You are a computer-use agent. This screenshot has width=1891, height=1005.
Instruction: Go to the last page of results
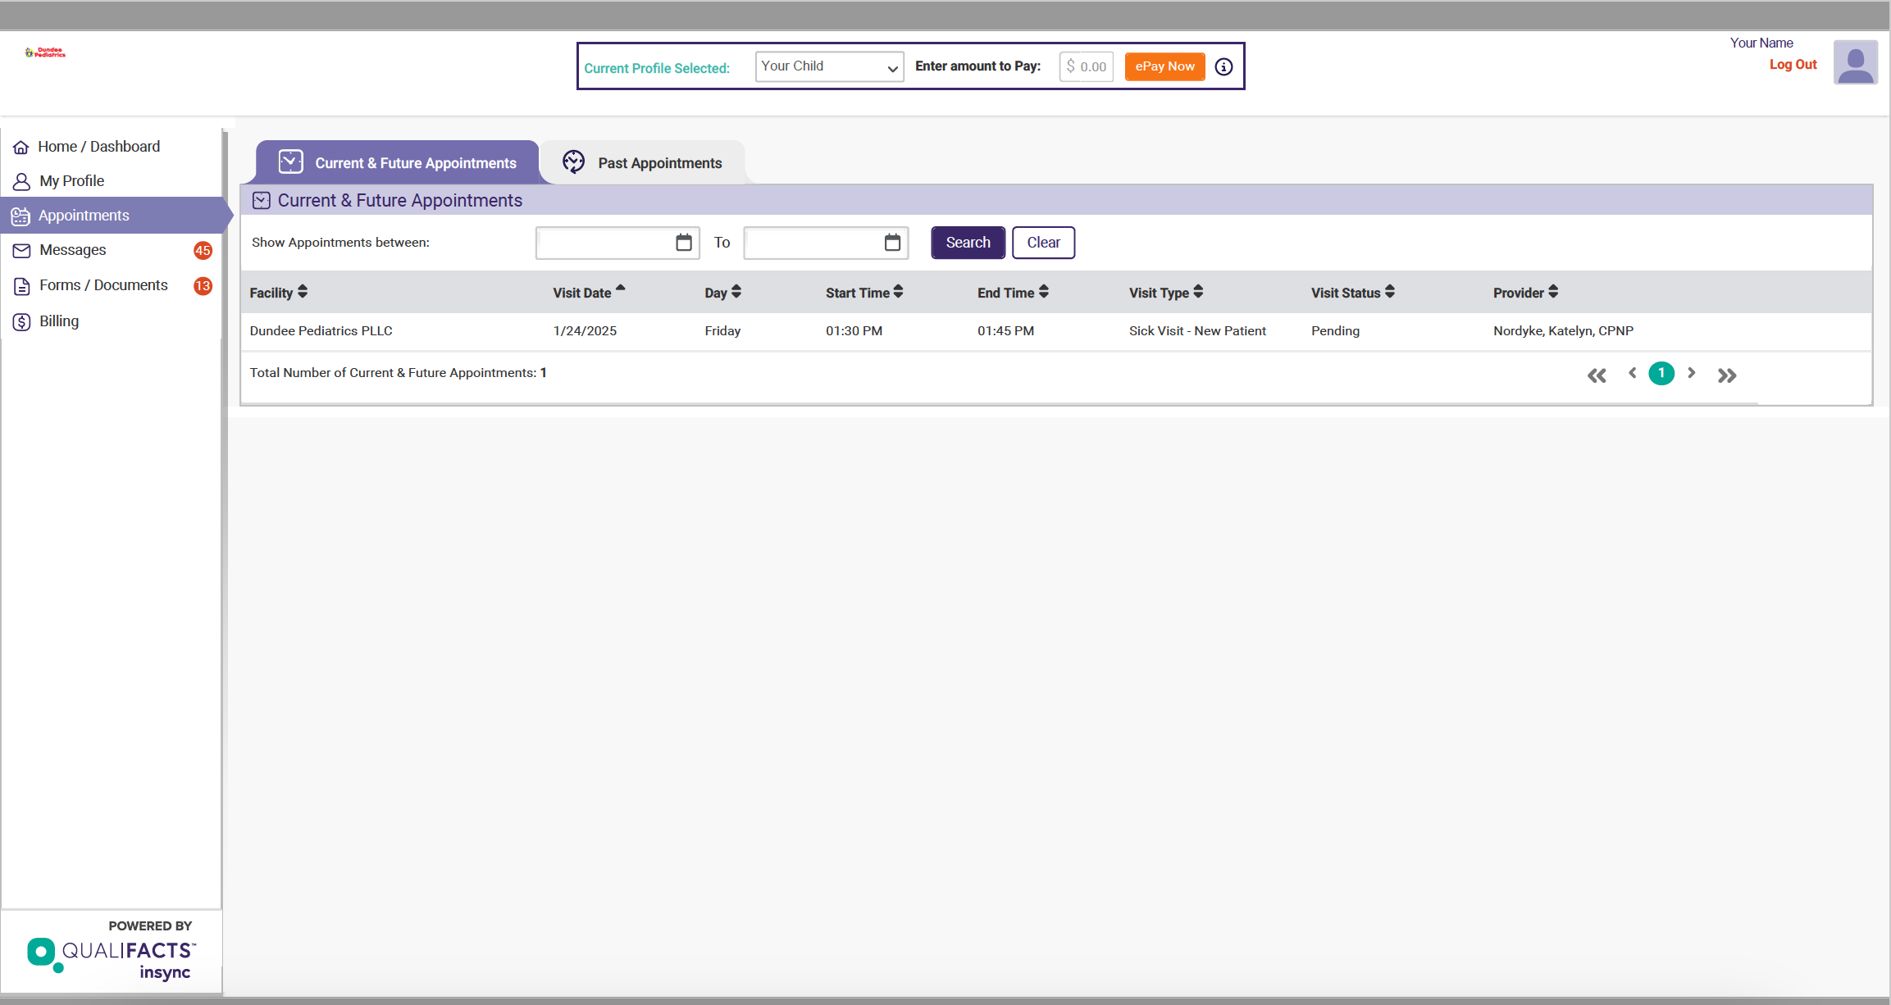1727,375
